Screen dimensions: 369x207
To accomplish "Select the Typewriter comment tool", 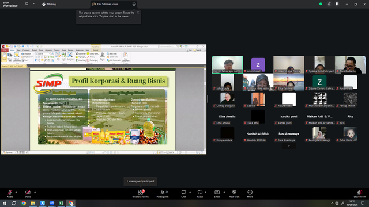I will coord(81,53).
